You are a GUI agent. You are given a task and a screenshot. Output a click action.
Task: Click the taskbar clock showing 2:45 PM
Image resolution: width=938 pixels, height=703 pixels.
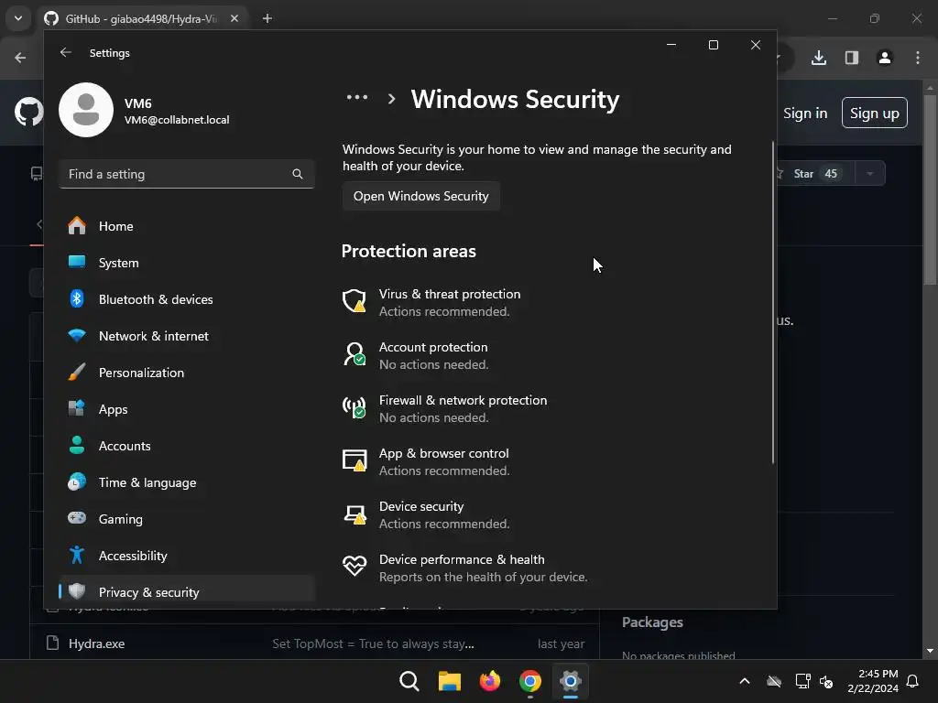click(873, 681)
